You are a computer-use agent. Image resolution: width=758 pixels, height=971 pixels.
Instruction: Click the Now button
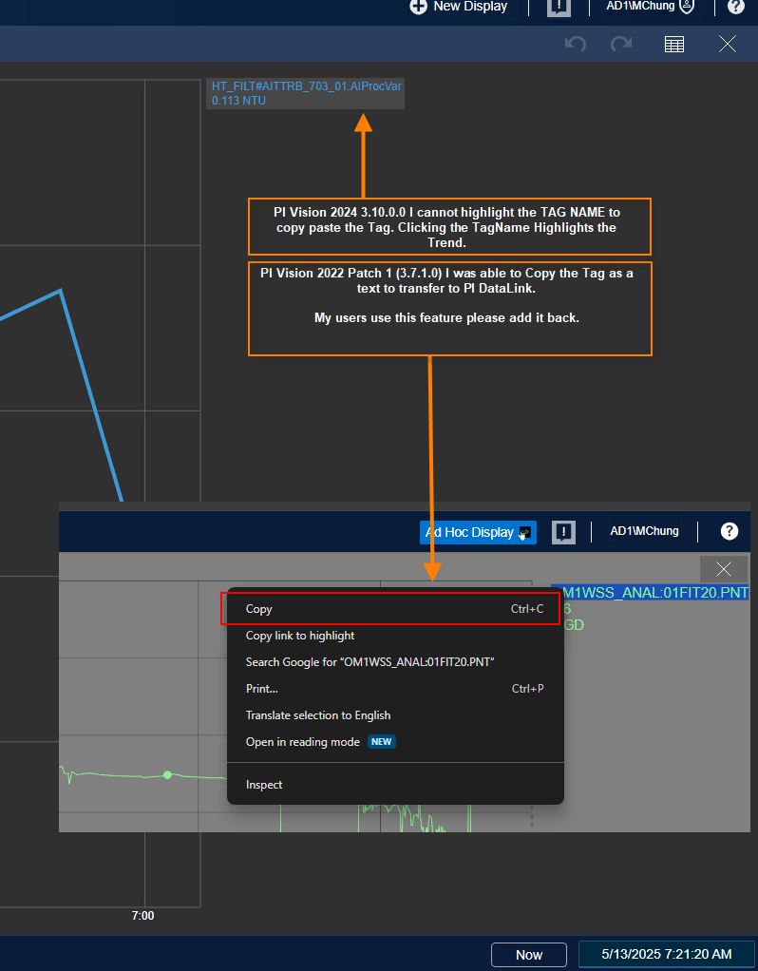point(529,955)
